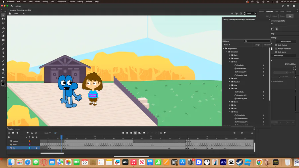Select the Selection arrow tool
The height and width of the screenshot is (168, 299).
[3, 15]
